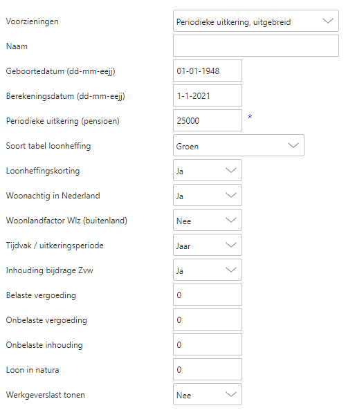Click the chevron arrow of Voorzieningen dropdown
This screenshot has height=417, width=346.
point(328,21)
